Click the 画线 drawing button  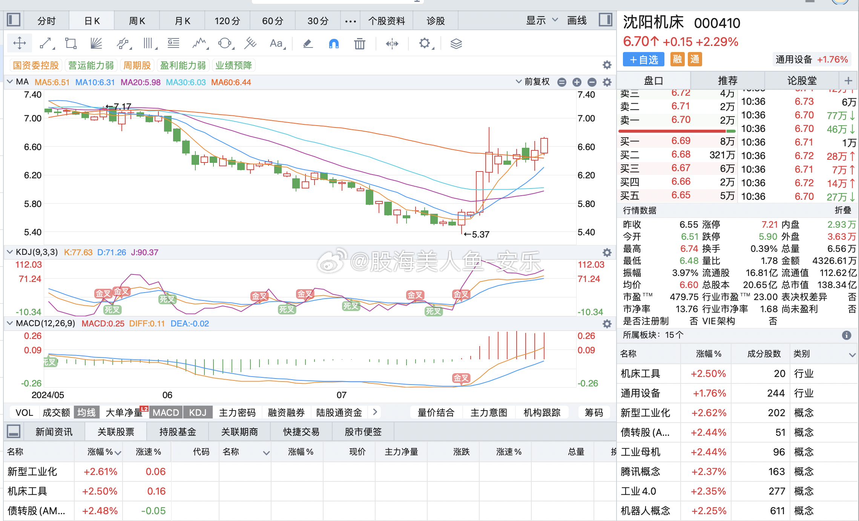pyautogui.click(x=577, y=20)
